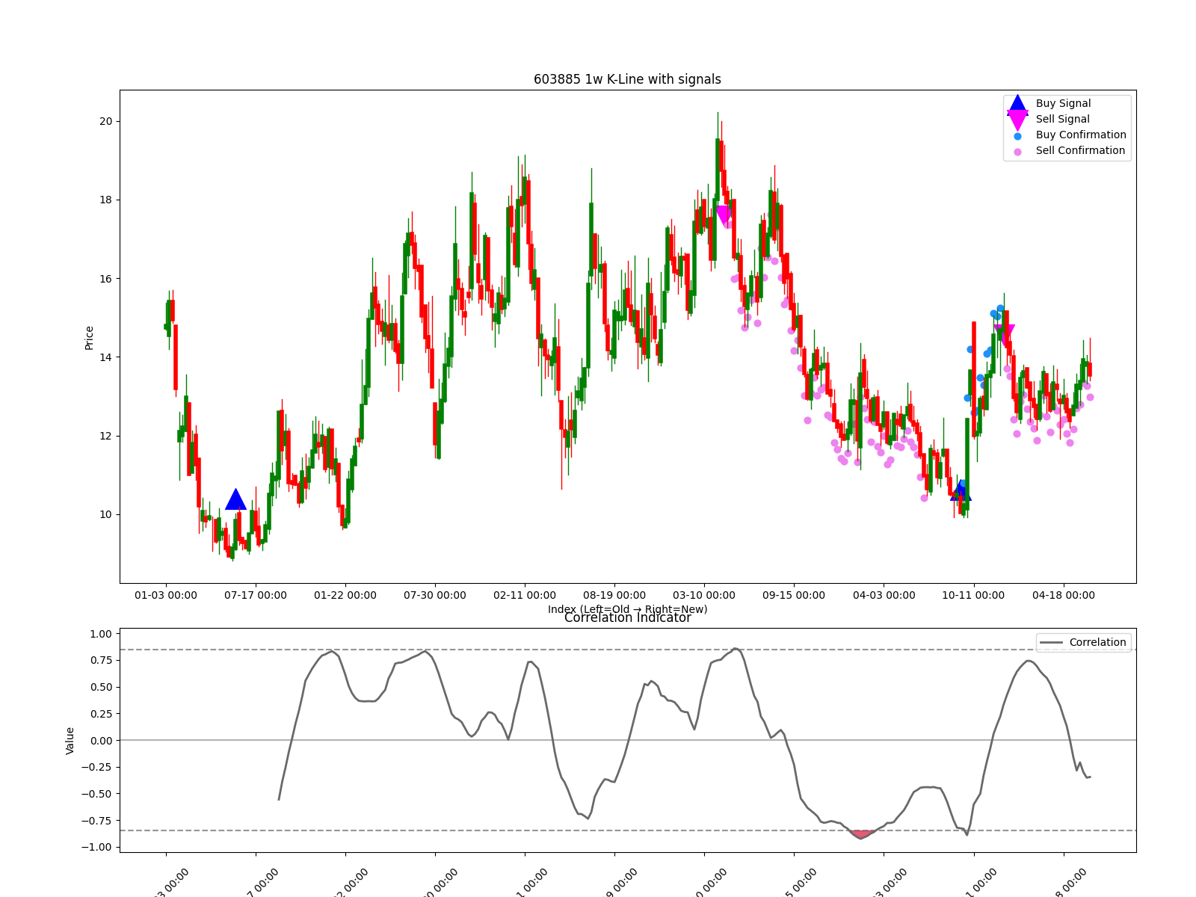Click the correlation tick label '-0.50'
Viewport: 1196px width, 897px height.
(x=96, y=794)
